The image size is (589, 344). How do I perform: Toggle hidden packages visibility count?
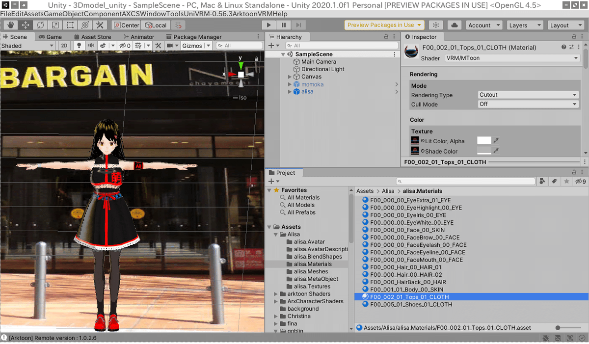click(580, 182)
